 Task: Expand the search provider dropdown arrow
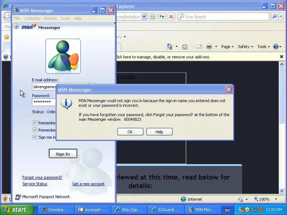click(281, 16)
